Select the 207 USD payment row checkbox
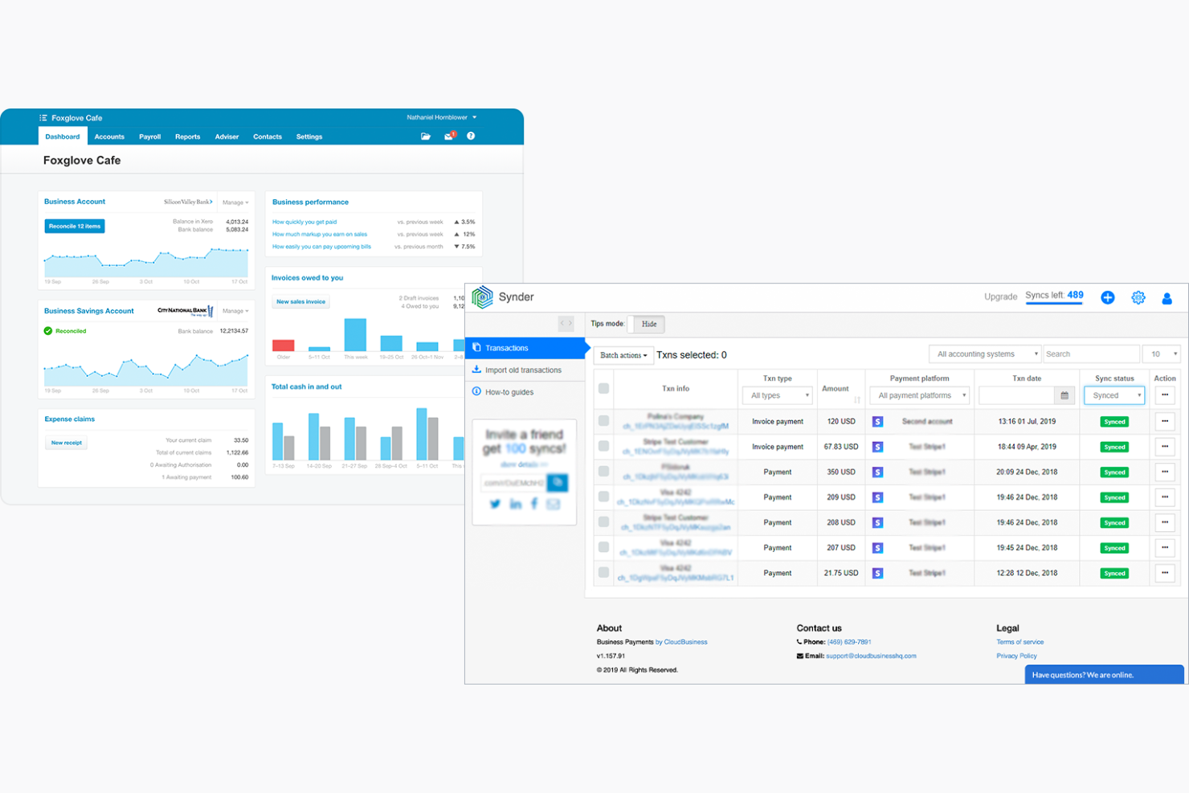 click(x=603, y=547)
